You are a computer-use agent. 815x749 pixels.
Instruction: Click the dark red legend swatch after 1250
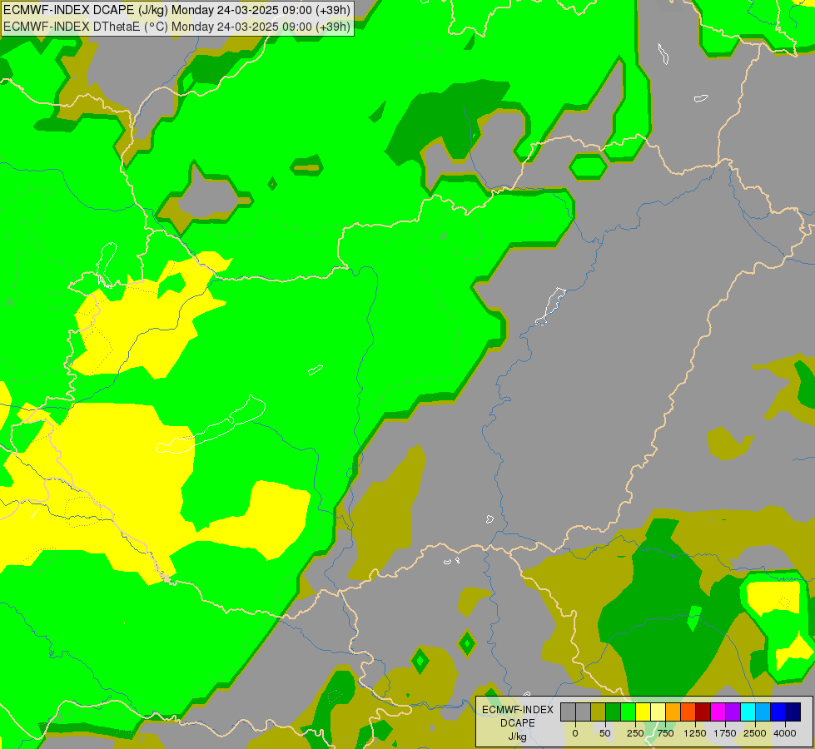703,712
